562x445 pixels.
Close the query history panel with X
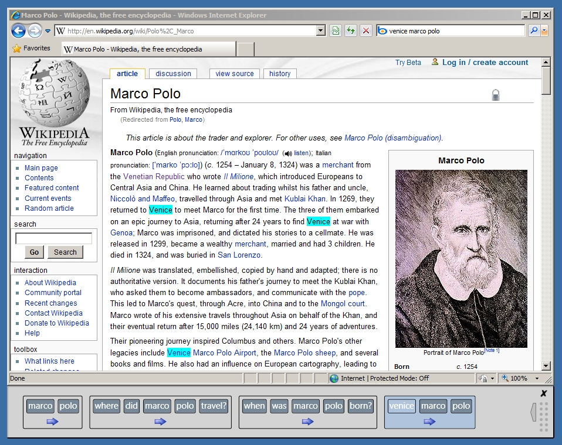[x=543, y=393]
